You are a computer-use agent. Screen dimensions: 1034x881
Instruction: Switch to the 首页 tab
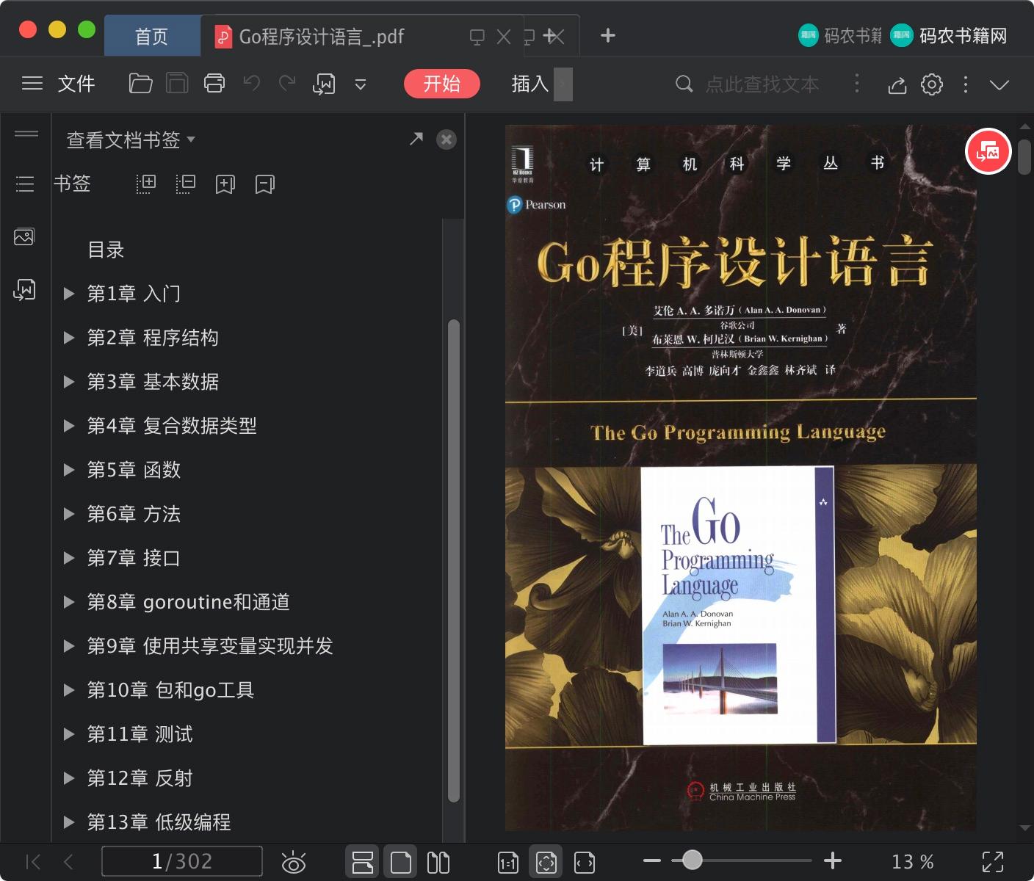(x=152, y=36)
